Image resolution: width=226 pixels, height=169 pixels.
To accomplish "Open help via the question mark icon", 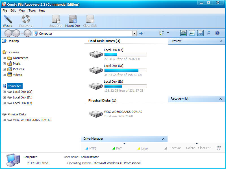I will click(217, 33).
